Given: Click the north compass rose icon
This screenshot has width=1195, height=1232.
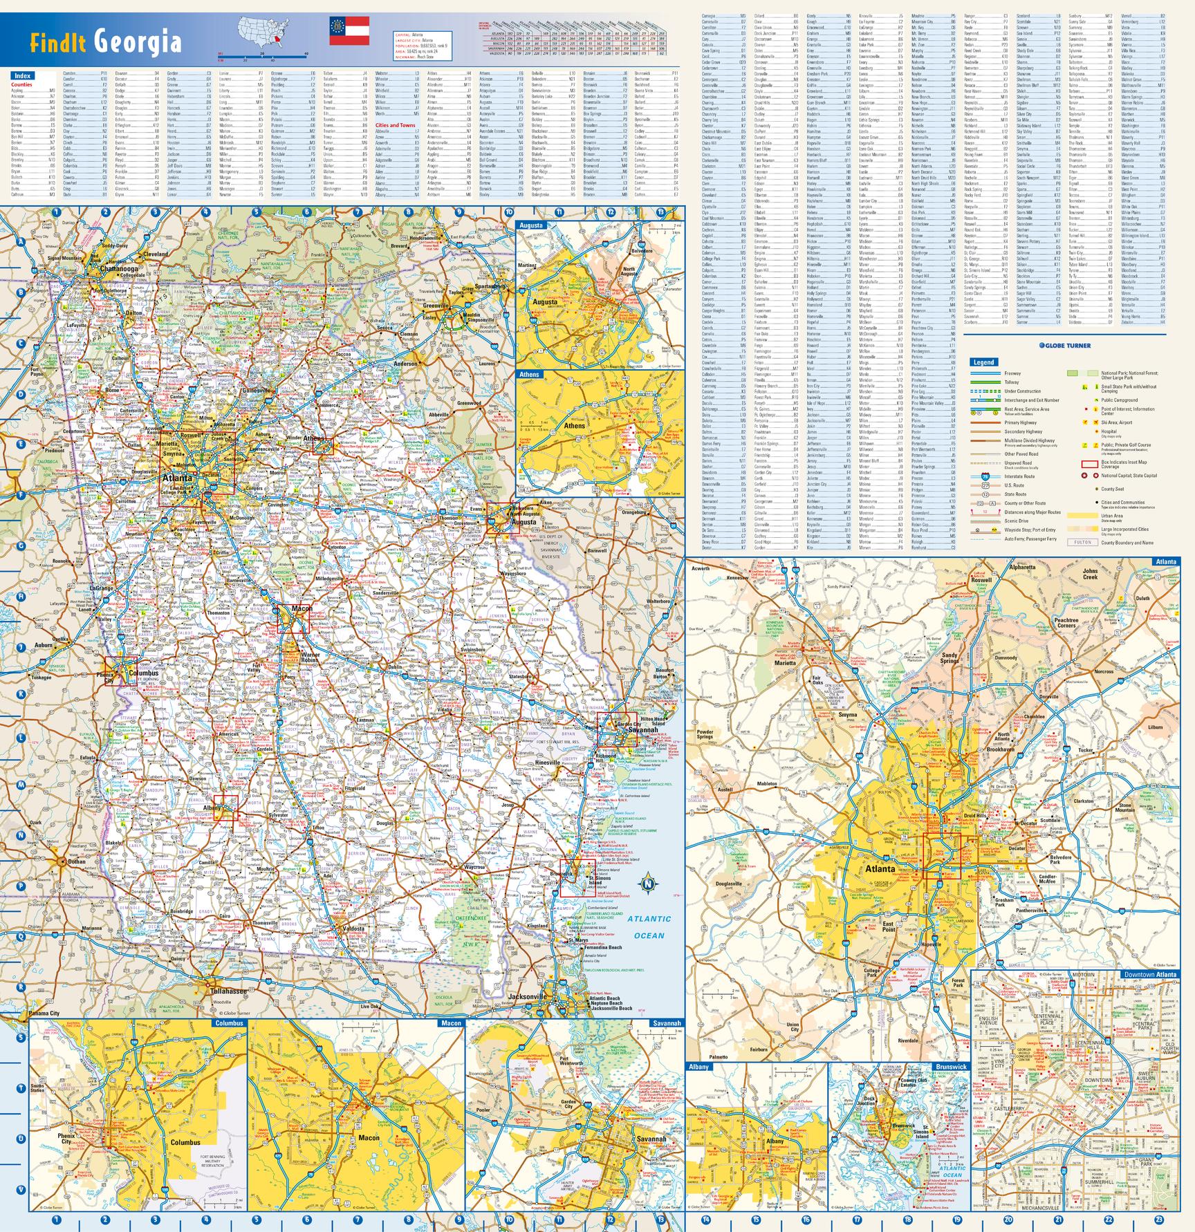Looking at the screenshot, I should point(648,882).
